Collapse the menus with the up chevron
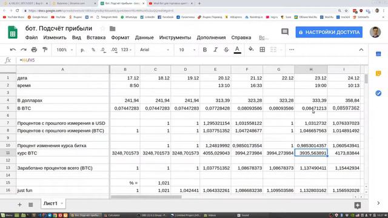Viewport: 388px width, 218px height. pyautogui.click(x=361, y=50)
